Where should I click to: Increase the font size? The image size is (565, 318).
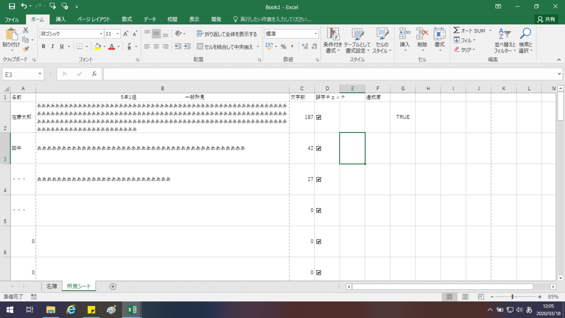(x=126, y=34)
